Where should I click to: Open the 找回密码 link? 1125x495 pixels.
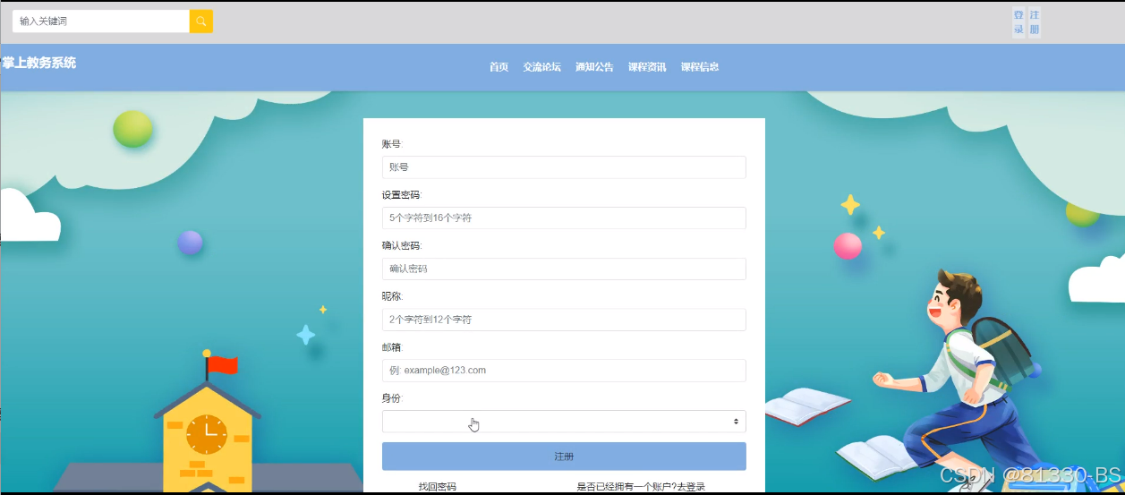pyautogui.click(x=438, y=487)
